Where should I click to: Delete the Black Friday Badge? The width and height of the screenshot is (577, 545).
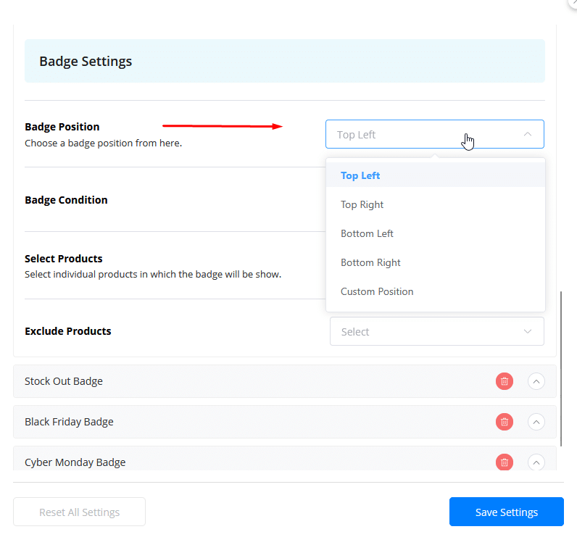coord(504,422)
